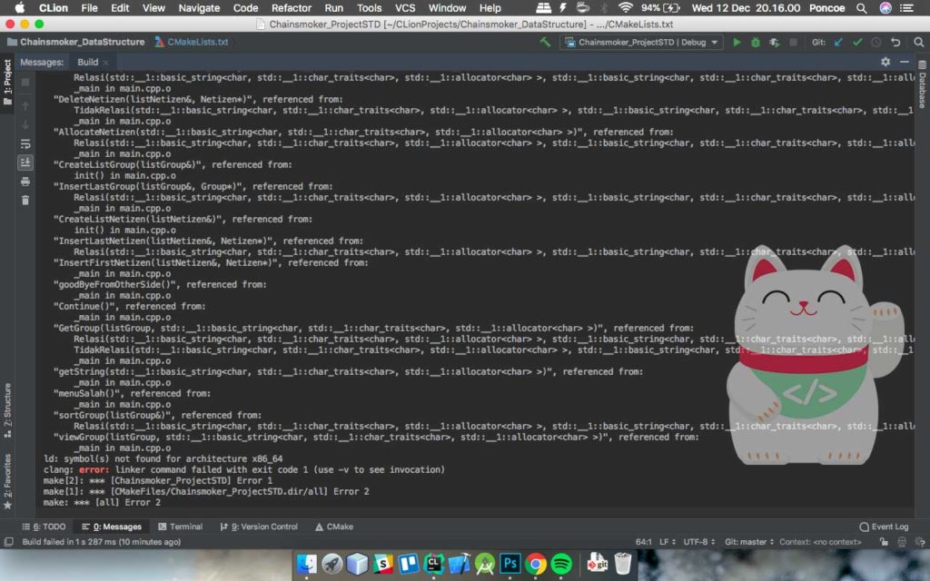930x581 pixels.
Task: Open Messages panel settings gear
Action: pyautogui.click(x=885, y=62)
